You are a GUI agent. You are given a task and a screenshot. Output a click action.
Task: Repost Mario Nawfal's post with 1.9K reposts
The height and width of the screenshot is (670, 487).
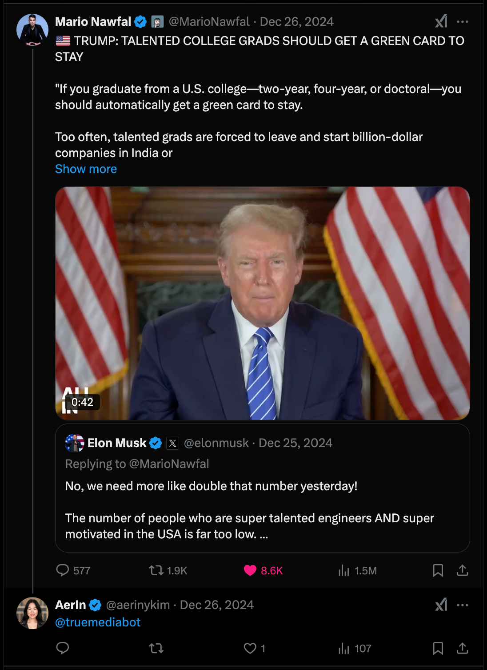(156, 570)
